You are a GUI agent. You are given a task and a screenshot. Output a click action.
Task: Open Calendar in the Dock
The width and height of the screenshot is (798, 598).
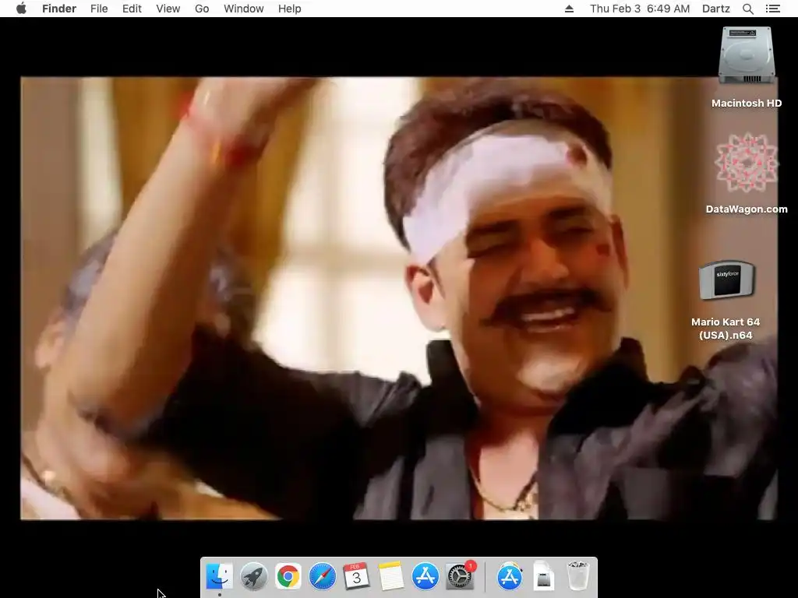[356, 577]
